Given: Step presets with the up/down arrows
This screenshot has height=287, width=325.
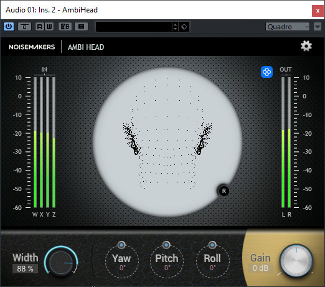Looking at the screenshot, I should coord(175,27).
